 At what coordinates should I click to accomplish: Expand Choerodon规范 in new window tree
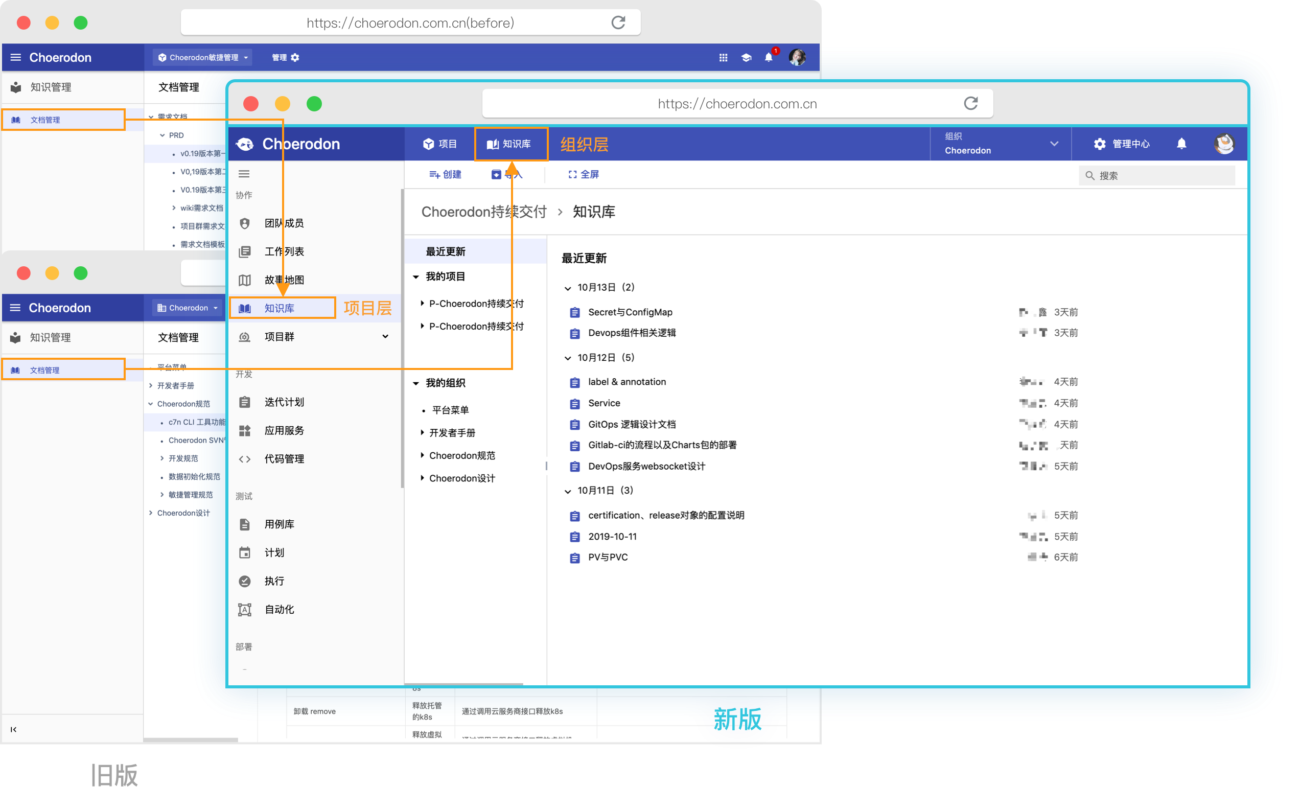pos(422,455)
